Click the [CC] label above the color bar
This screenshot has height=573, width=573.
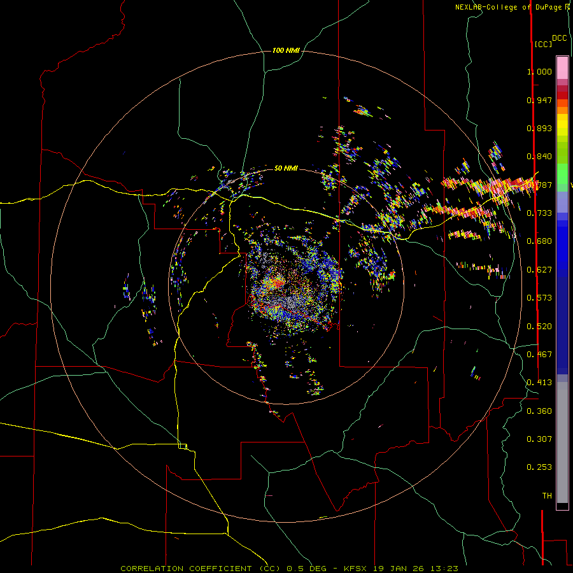pyautogui.click(x=543, y=44)
